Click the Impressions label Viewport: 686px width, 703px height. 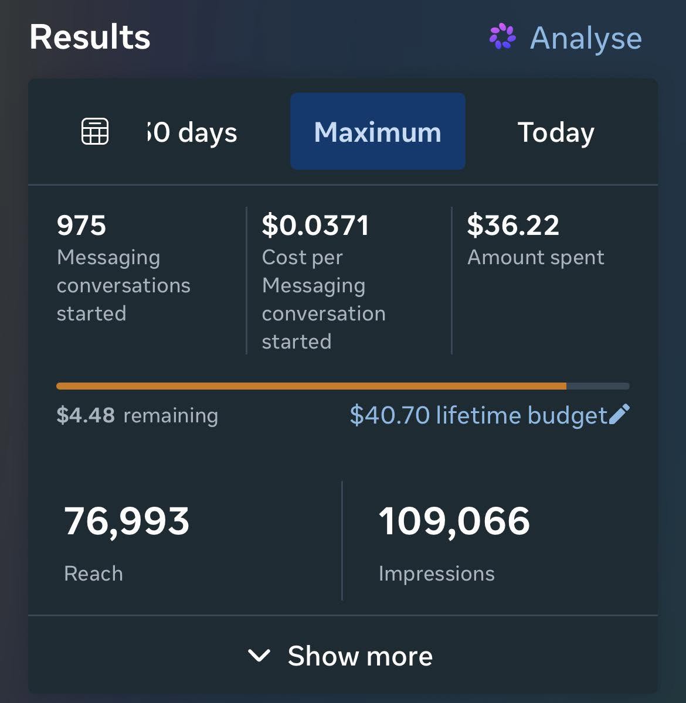point(436,574)
